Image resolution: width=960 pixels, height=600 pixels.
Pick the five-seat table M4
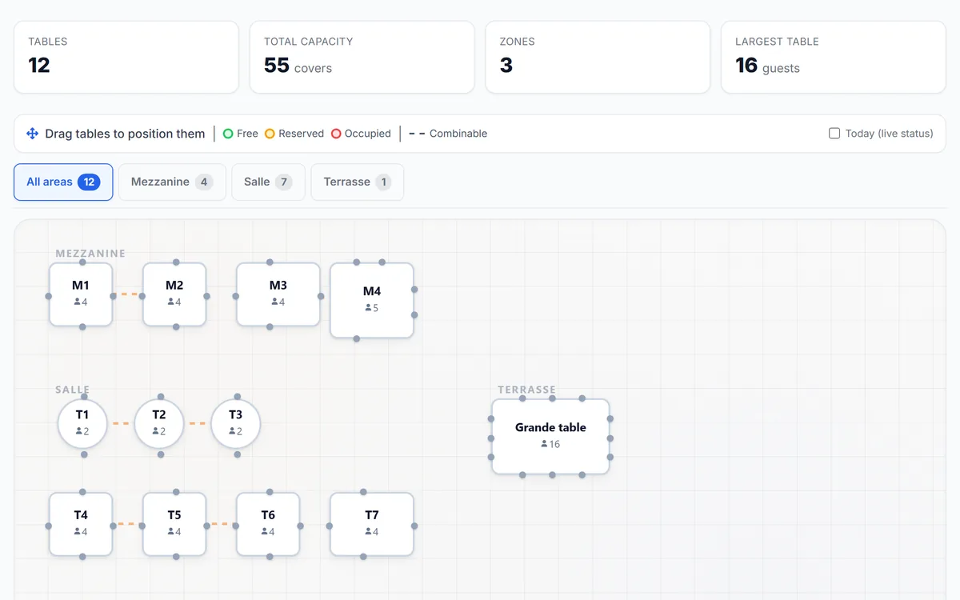[x=372, y=300]
